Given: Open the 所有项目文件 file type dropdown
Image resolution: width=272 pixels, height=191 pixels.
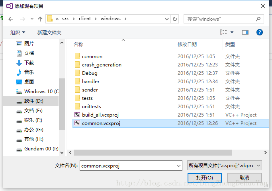Looking at the screenshot, I should [225, 166].
